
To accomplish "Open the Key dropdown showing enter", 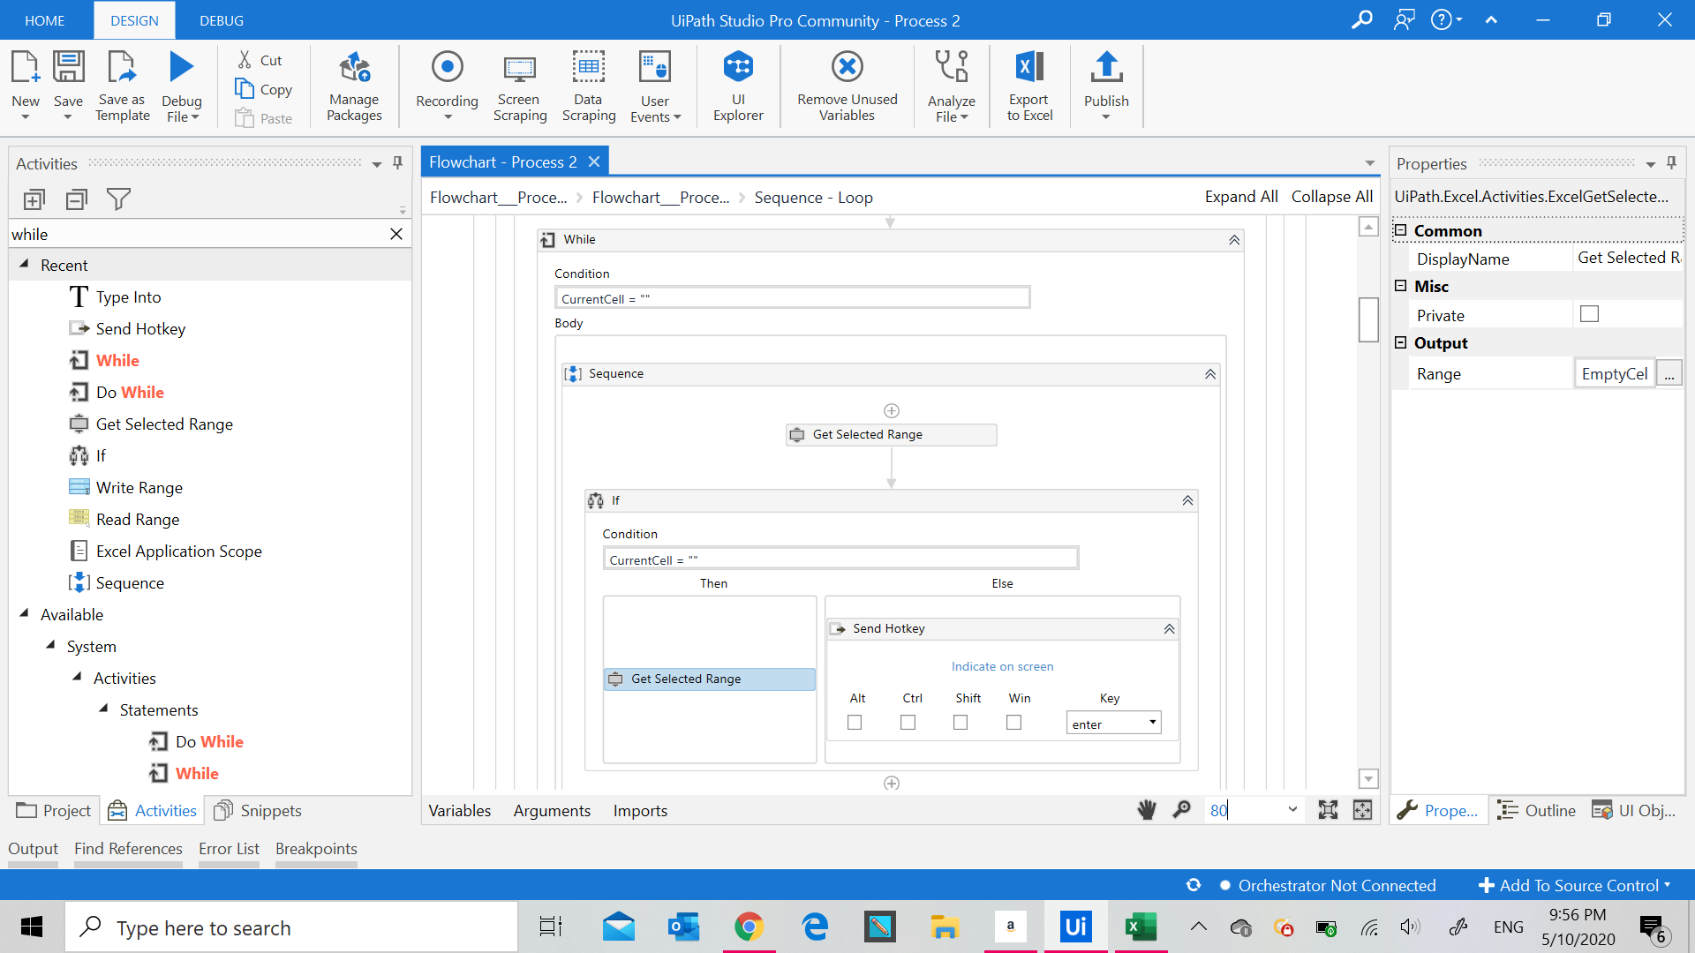I will [x=1152, y=723].
